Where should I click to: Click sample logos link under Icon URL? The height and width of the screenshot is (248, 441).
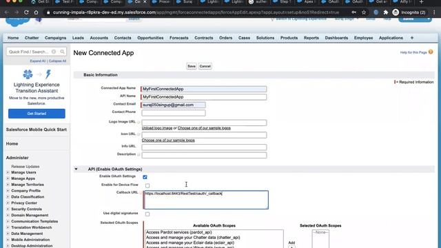[168, 141]
